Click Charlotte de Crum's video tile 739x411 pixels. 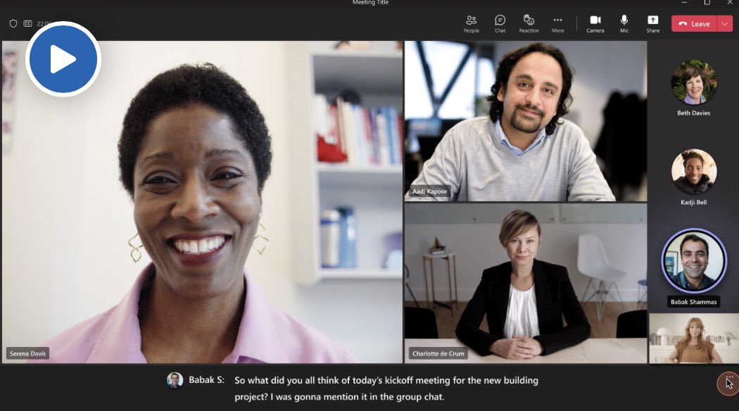[x=526, y=284]
